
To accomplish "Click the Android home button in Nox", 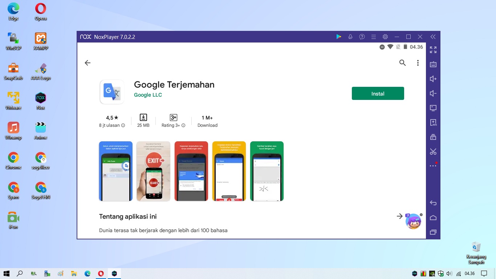I will pyautogui.click(x=433, y=218).
